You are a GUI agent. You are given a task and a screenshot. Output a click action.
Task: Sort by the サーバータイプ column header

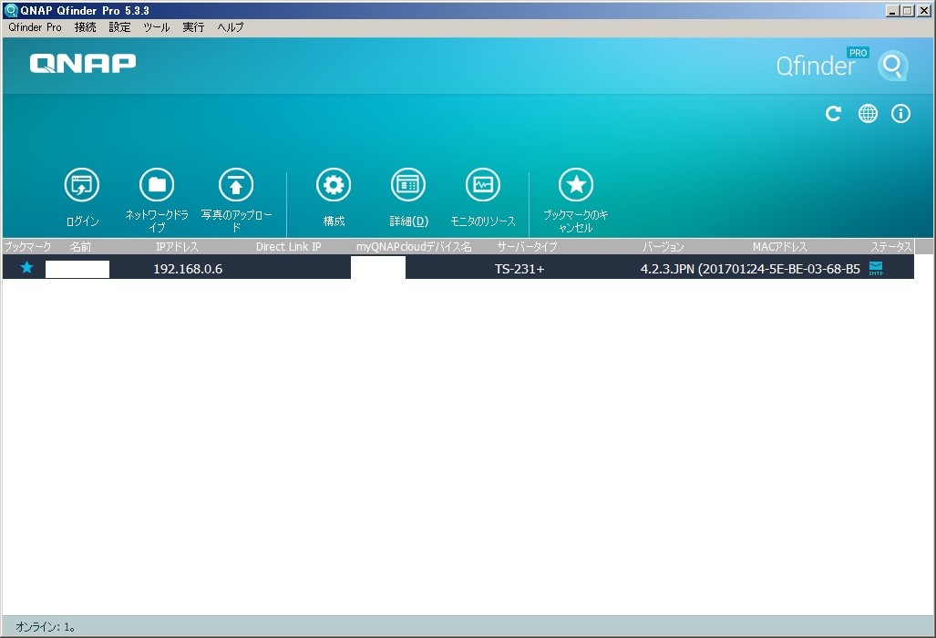(527, 246)
